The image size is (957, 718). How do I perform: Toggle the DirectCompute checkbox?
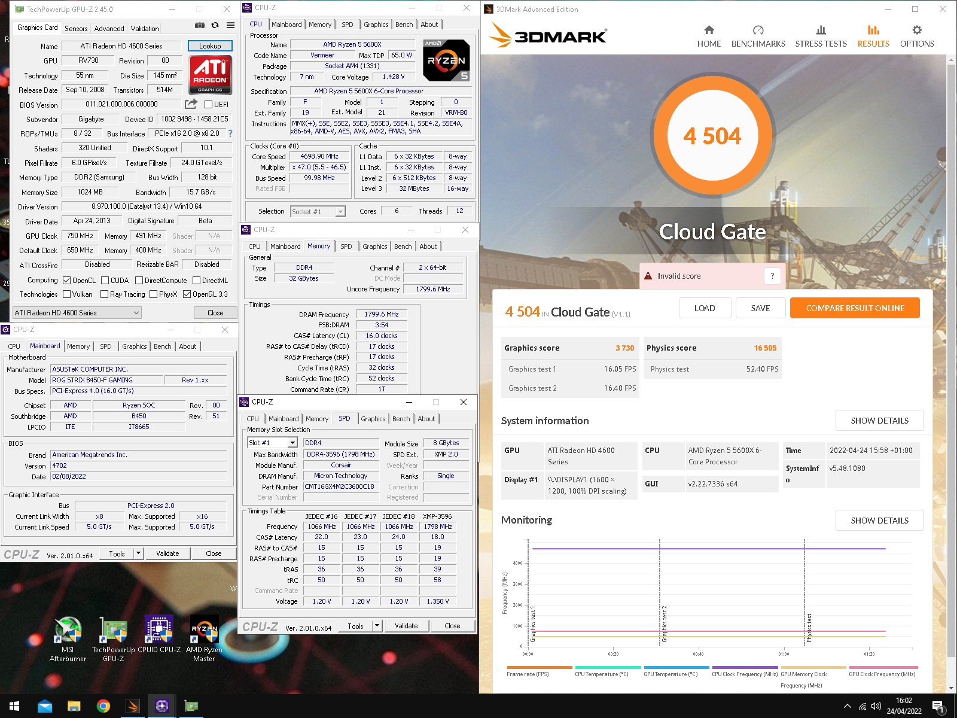coord(139,280)
